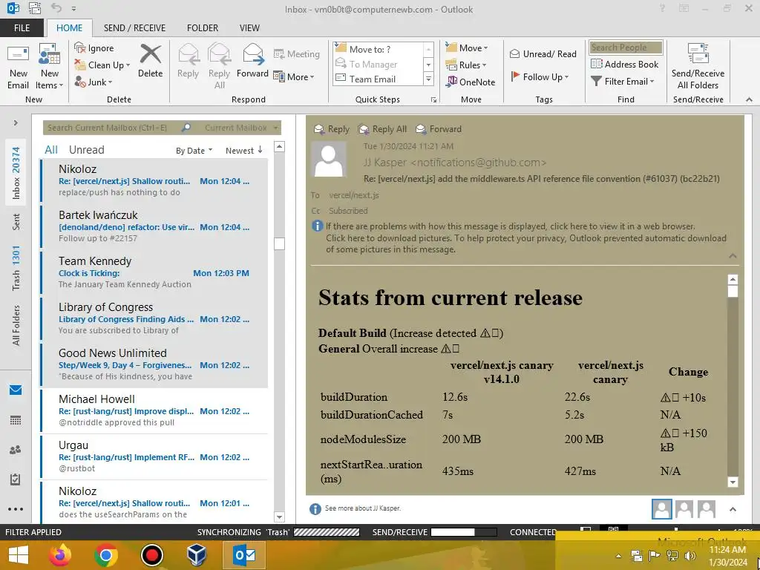Expand the folder pane
Screen dimensions: 760x570
coord(16,122)
